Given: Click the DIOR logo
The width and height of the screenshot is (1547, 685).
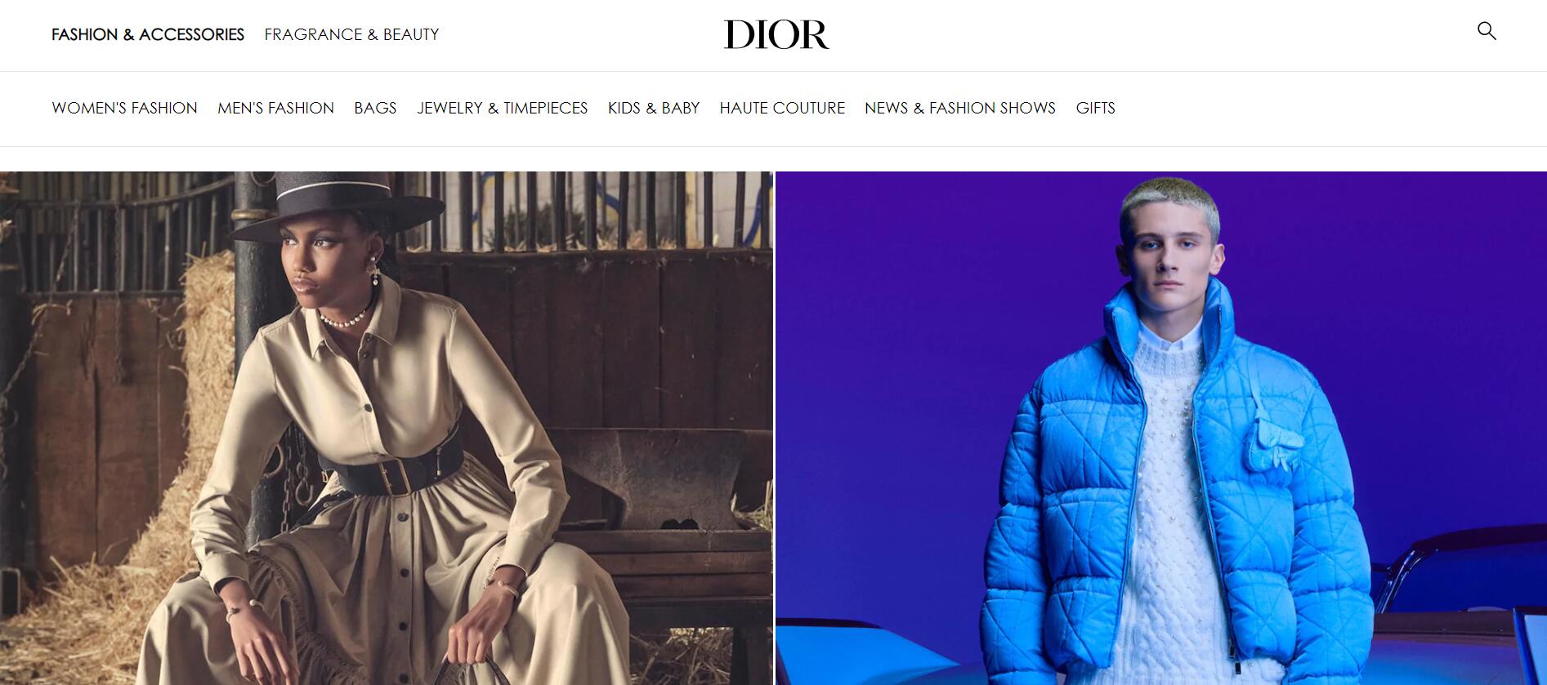Looking at the screenshot, I should 776,34.
